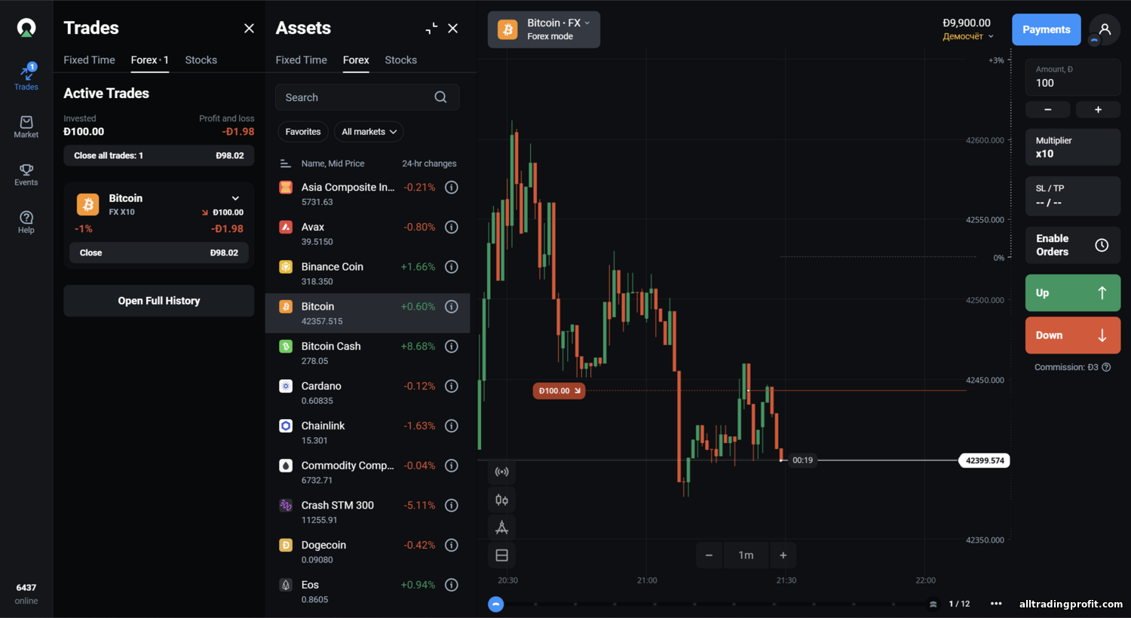Click Open Full History button
The image size is (1131, 618).
pyautogui.click(x=158, y=301)
